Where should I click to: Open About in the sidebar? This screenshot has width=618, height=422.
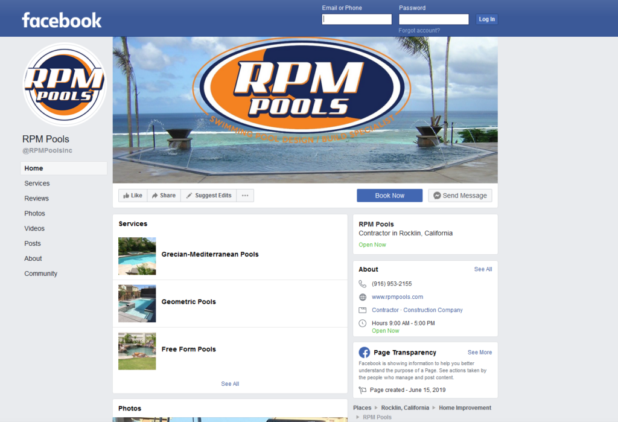click(33, 258)
